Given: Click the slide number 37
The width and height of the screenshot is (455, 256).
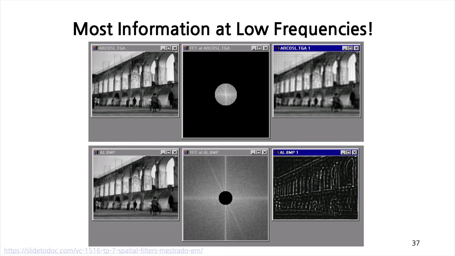Looking at the screenshot, I should [x=416, y=243].
